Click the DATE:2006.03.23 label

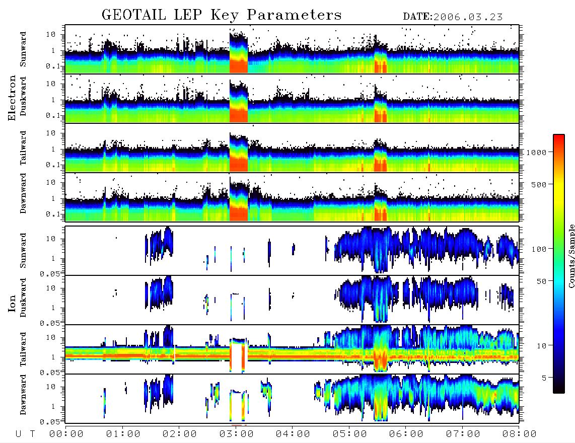click(453, 17)
